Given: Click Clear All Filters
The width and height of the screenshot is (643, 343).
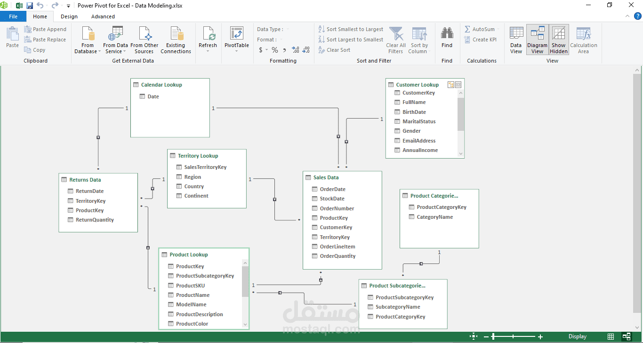Looking at the screenshot, I should coord(396,40).
